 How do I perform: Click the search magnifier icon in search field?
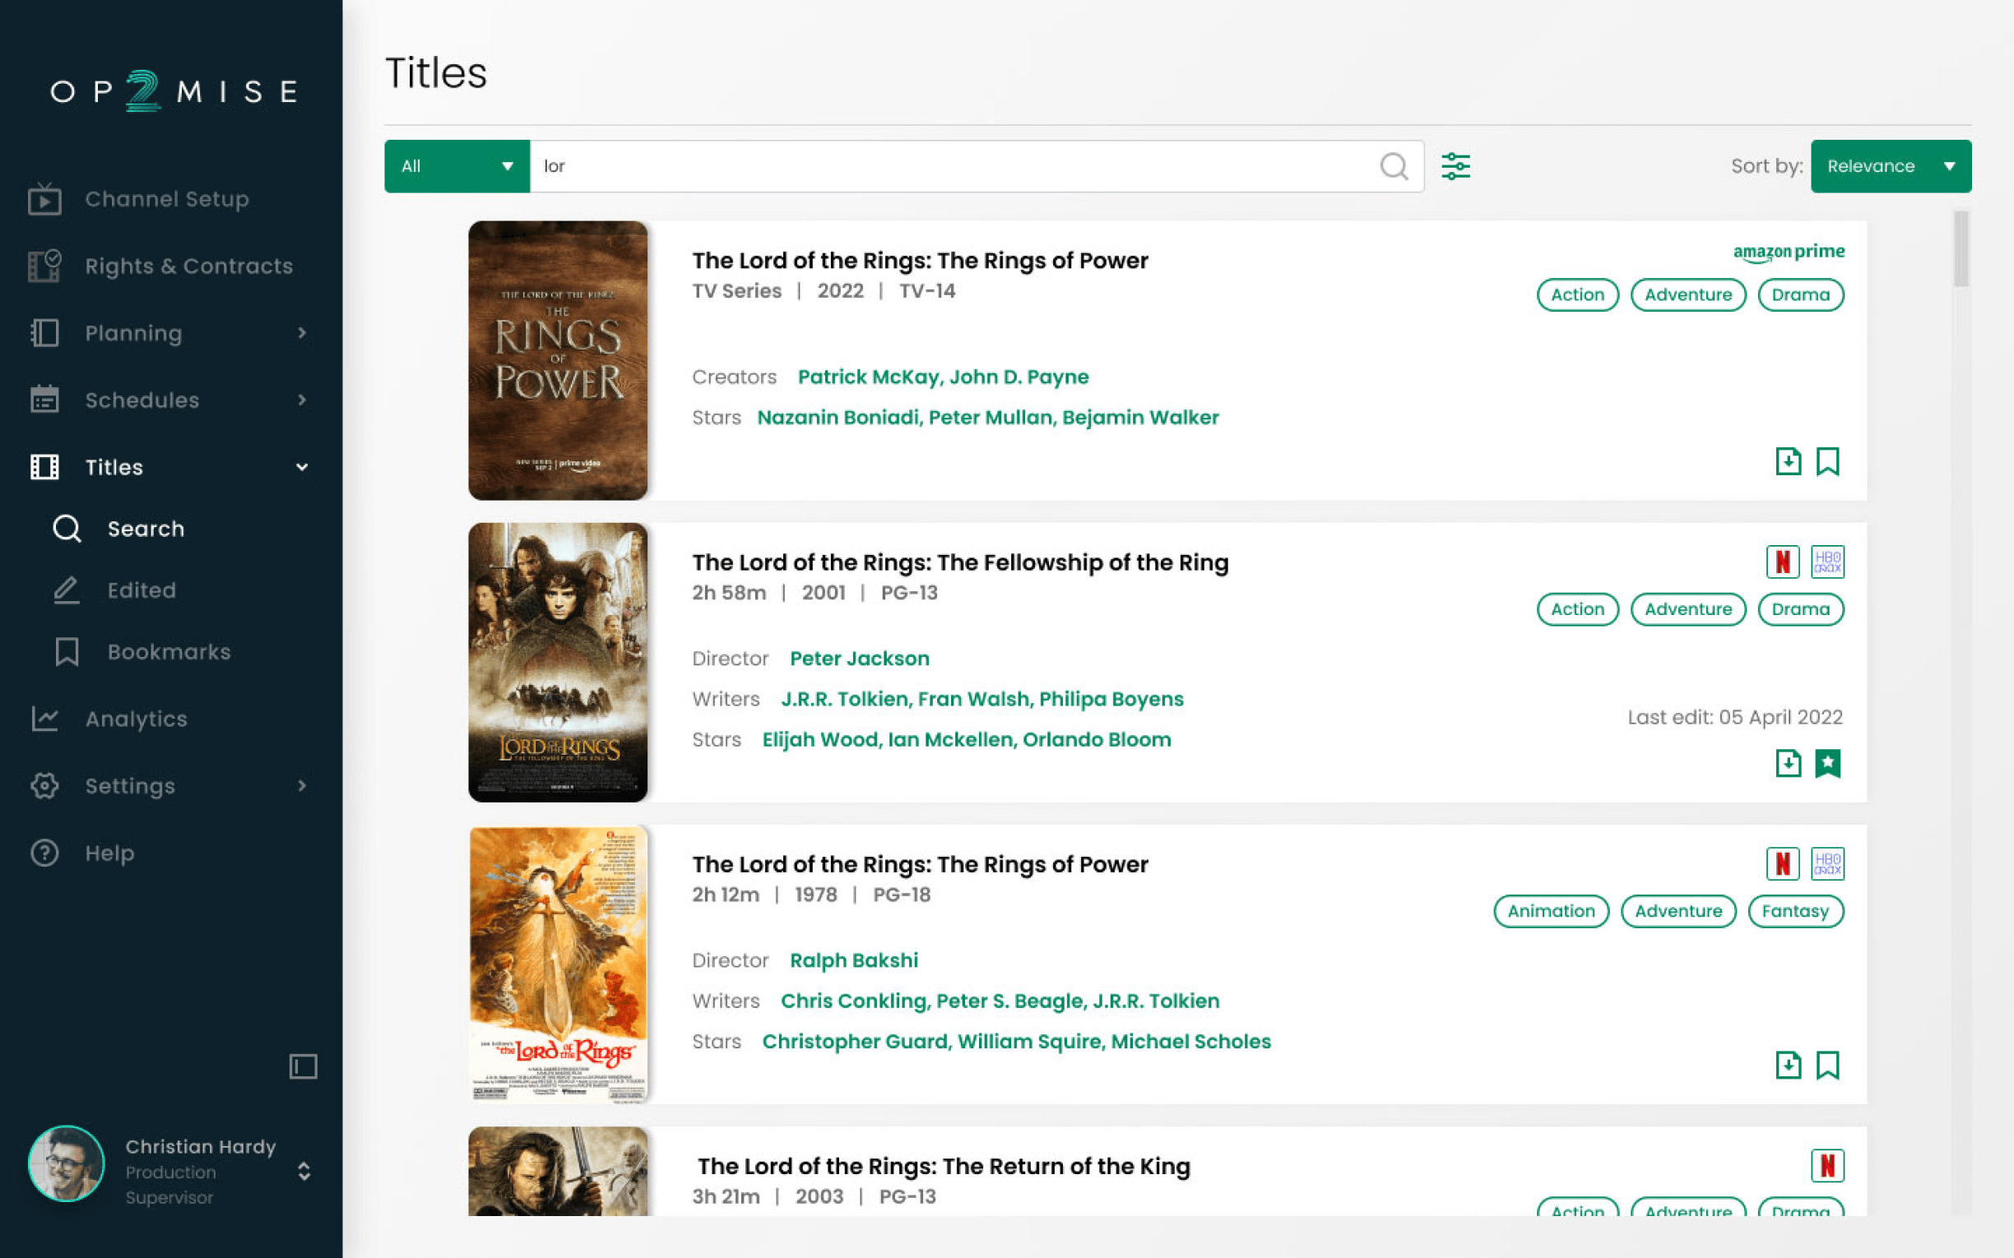tap(1393, 166)
